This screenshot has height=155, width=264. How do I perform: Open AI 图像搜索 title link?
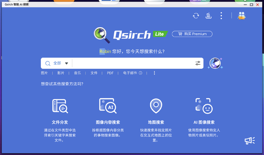point(204,122)
